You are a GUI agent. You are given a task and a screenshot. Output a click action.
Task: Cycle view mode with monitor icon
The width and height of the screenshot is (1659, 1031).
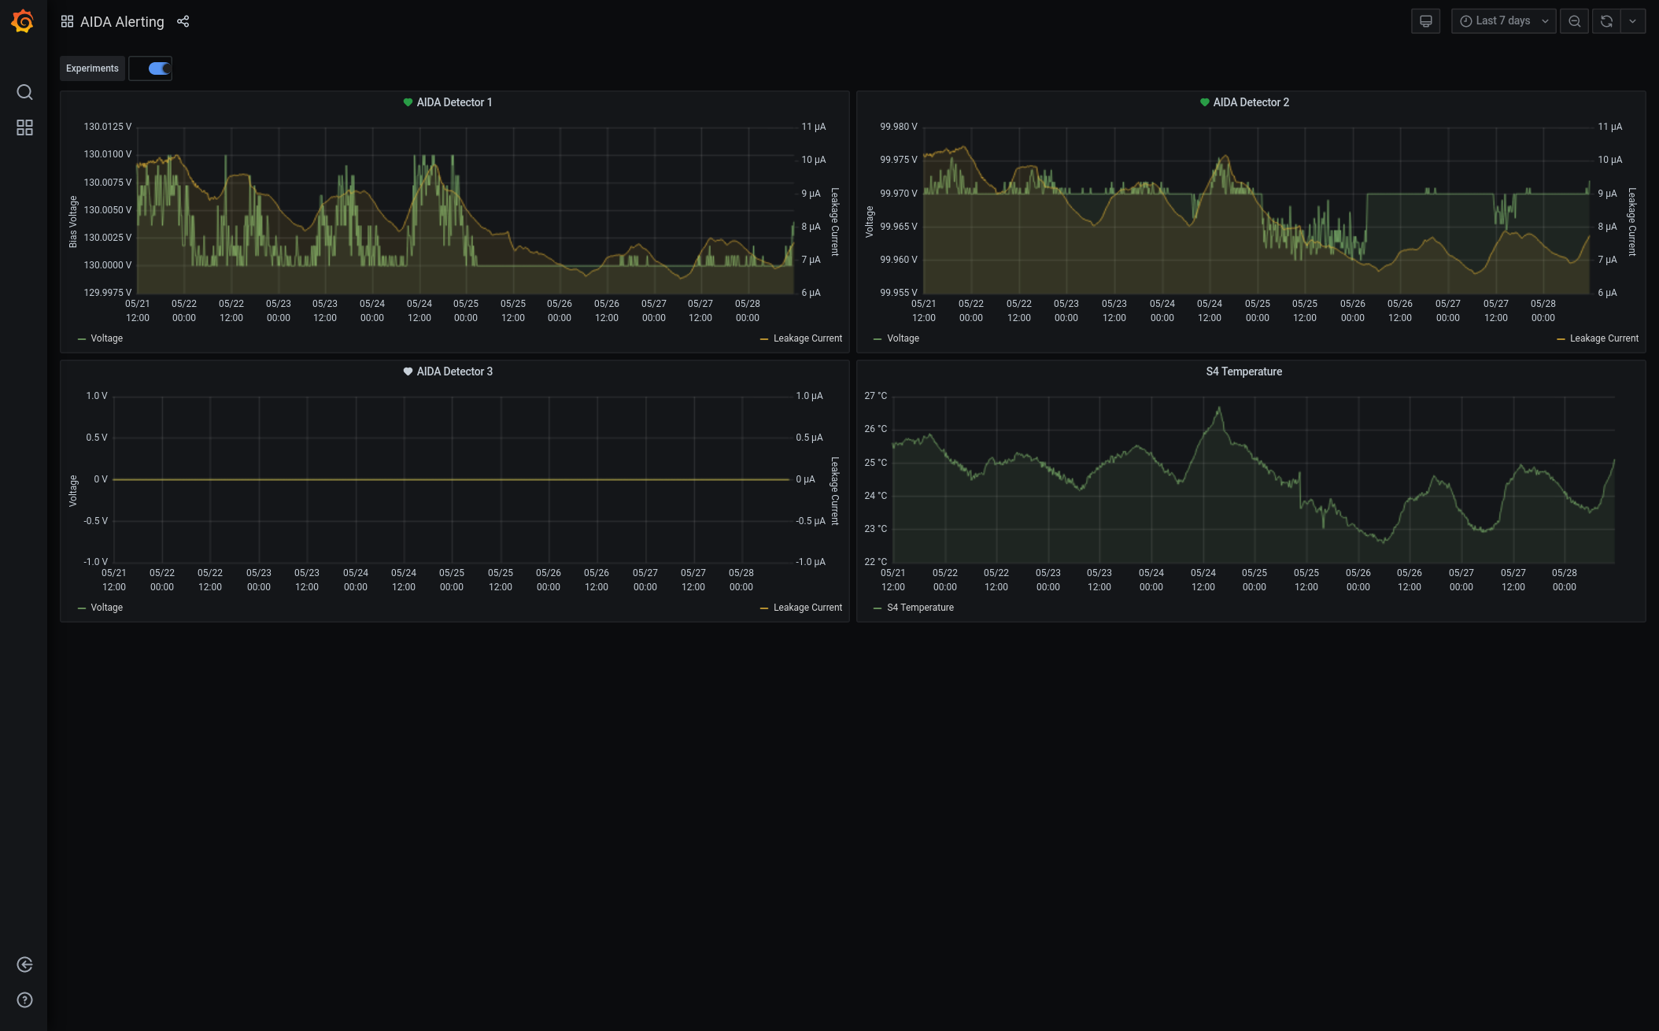1425,21
